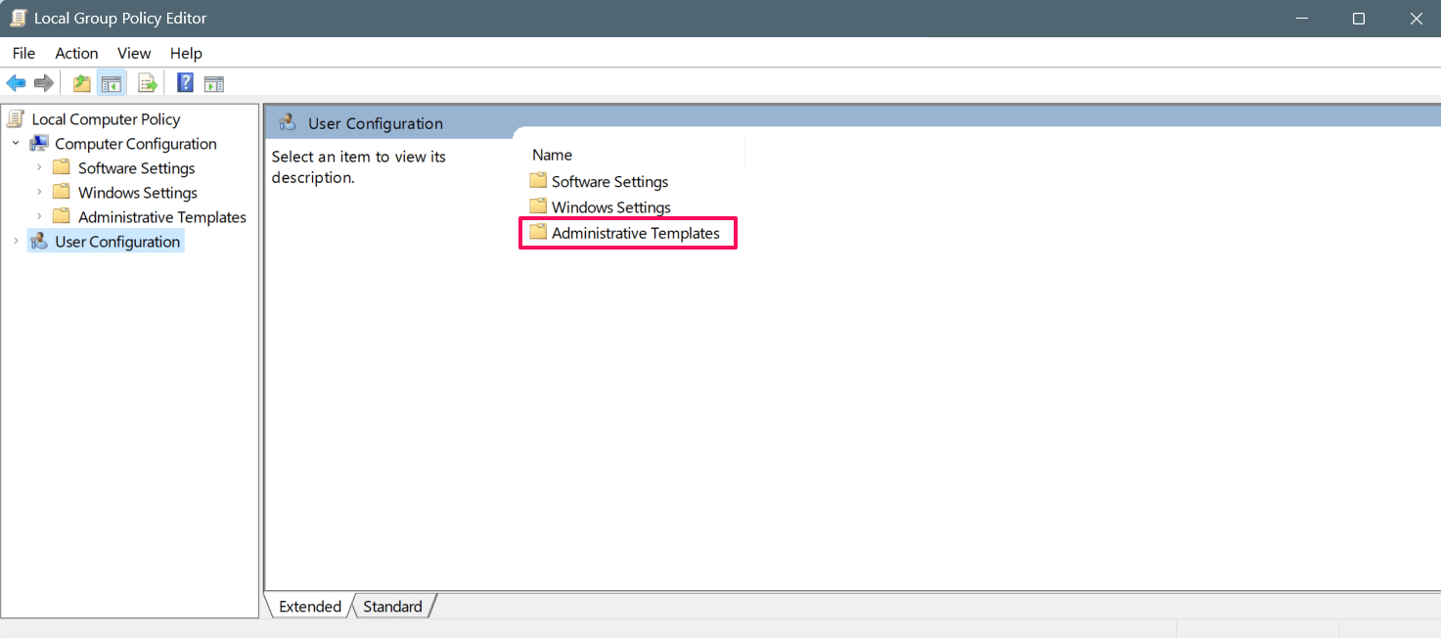The image size is (1441, 638).
Task: Expand Software Settings in the tree
Action: [39, 168]
